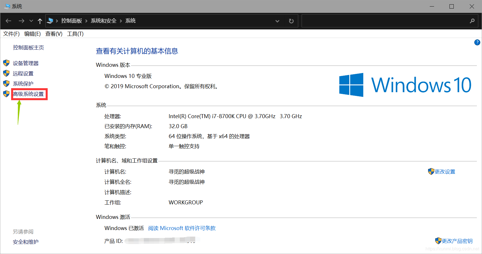Click 系统 breadcrumb in address bar
Viewport: 482px width, 254px height.
130,21
